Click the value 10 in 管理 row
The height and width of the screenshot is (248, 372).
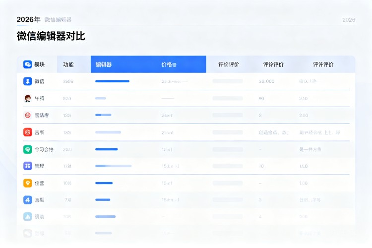point(261,166)
